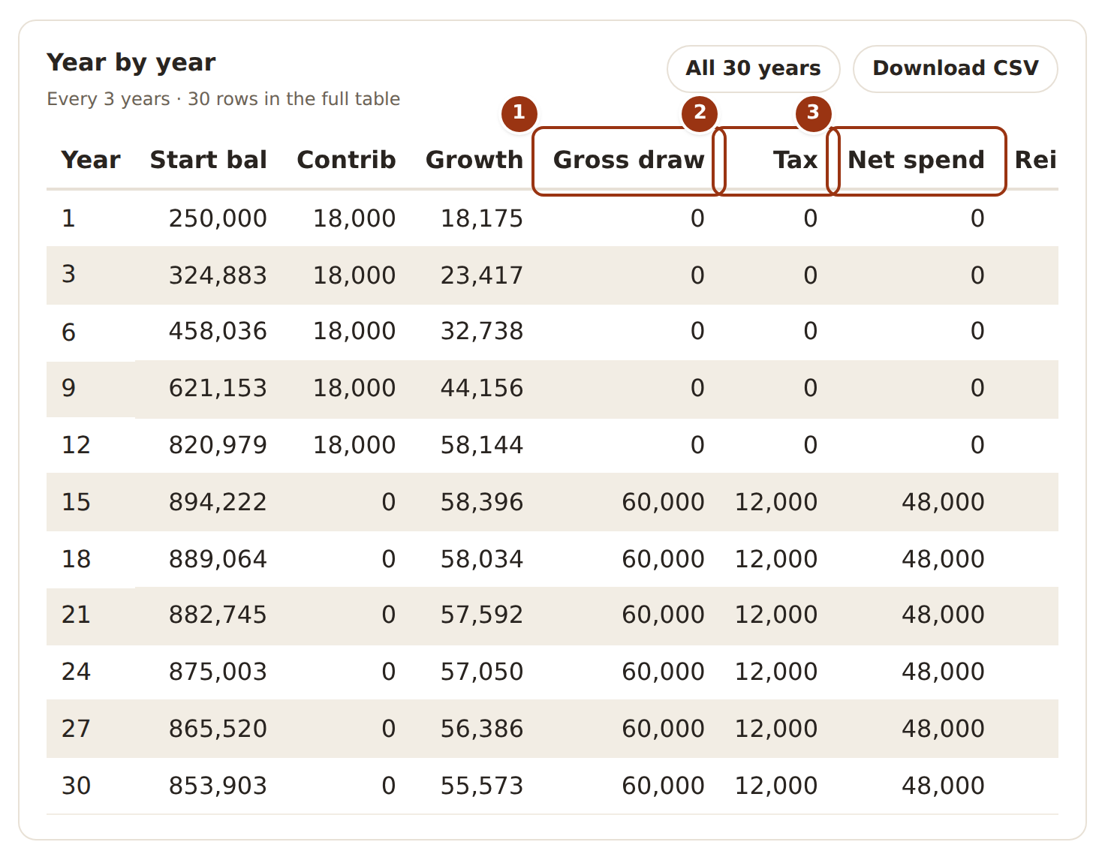Select start balance 621,153
1105x860 pixels.
tap(218, 388)
